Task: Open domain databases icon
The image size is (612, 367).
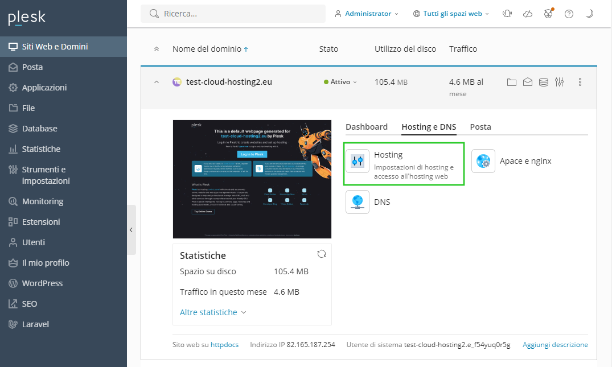Action: 543,83
